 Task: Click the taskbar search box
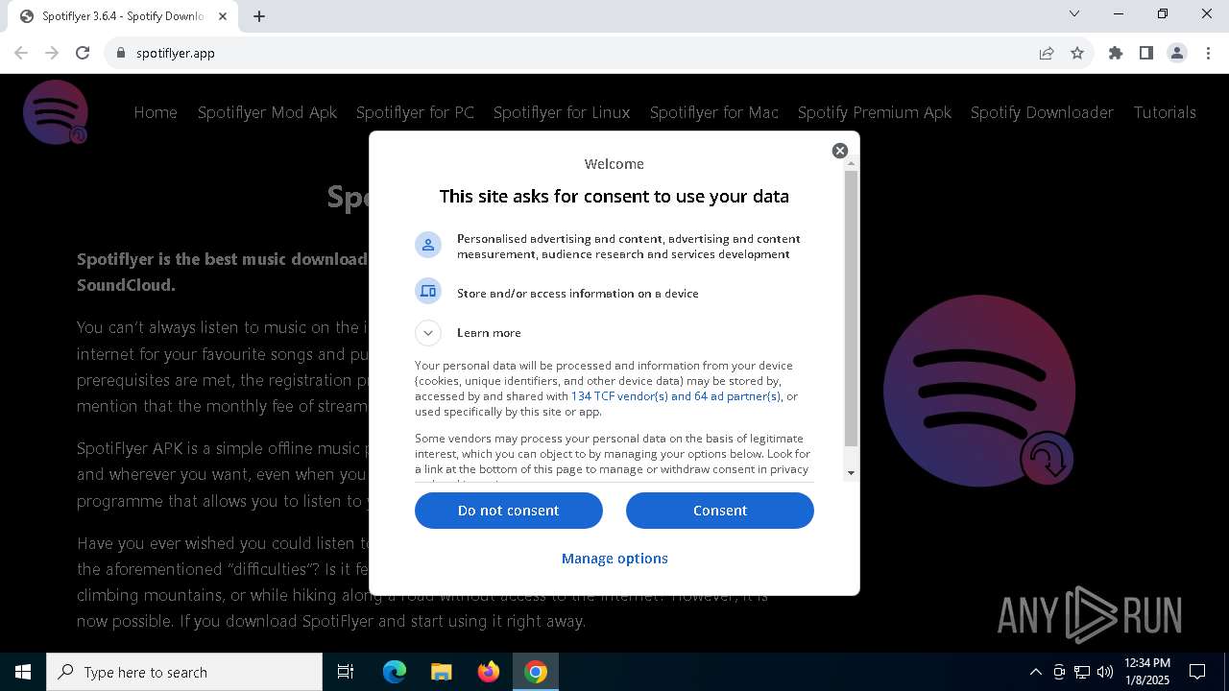coord(184,672)
